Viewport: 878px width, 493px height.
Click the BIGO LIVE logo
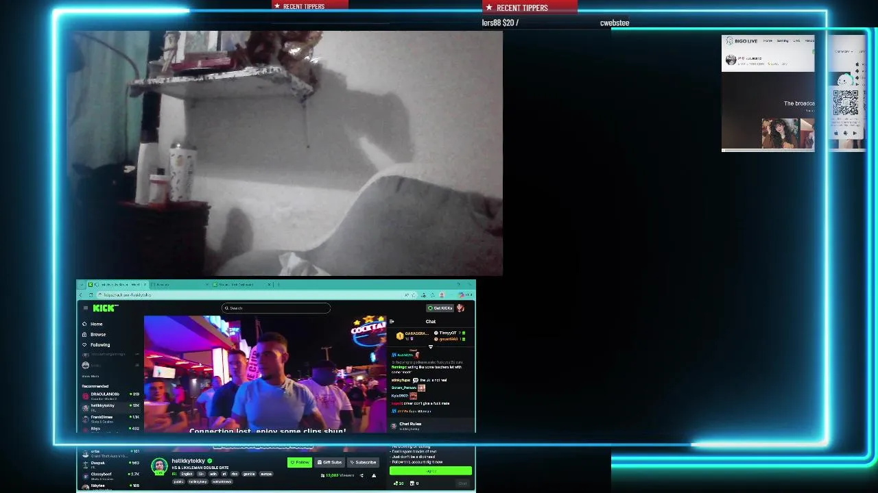(742, 41)
